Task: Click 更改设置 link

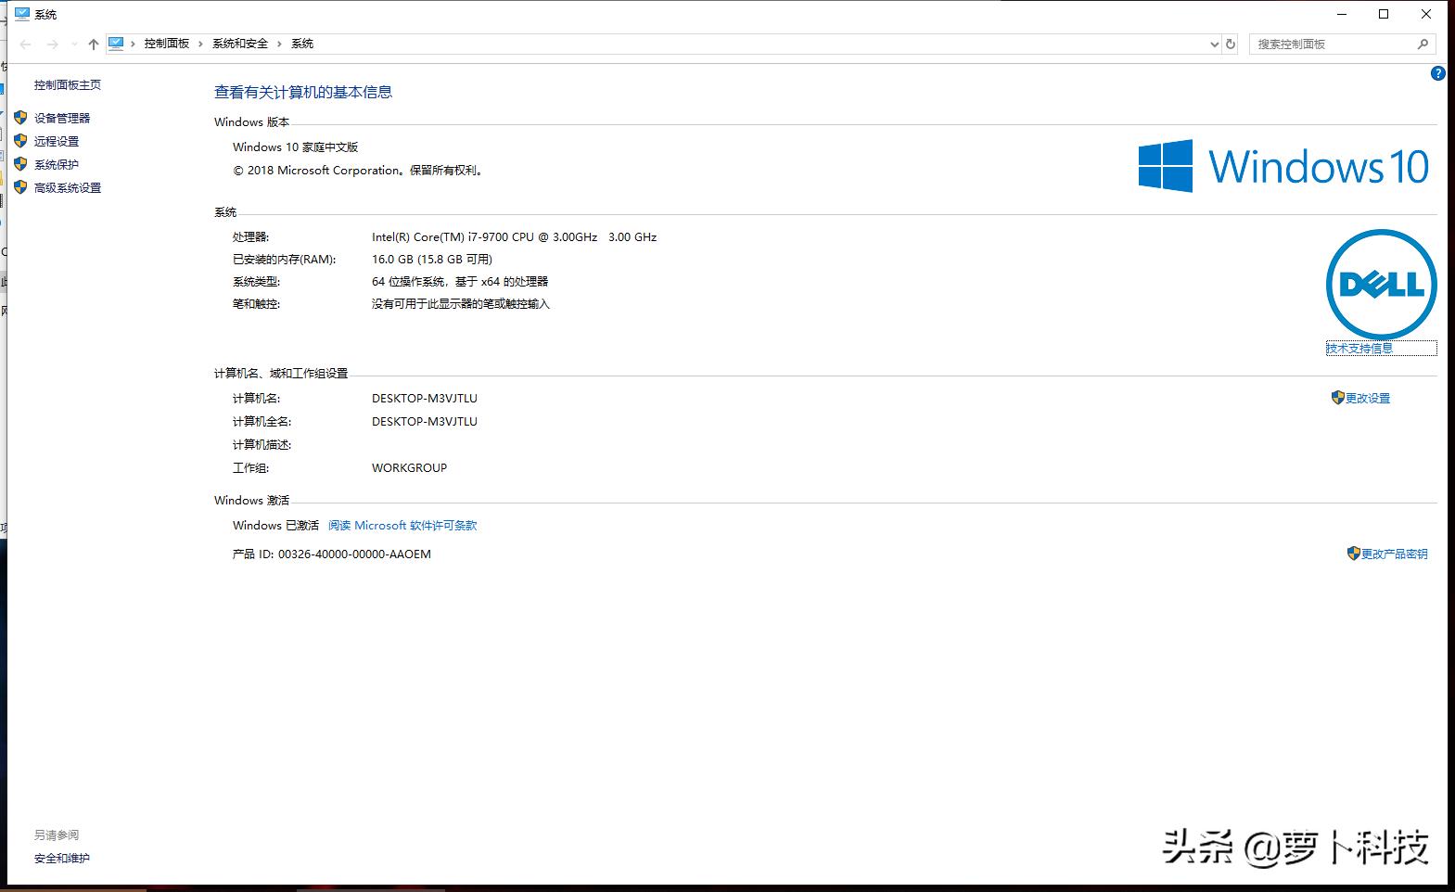Action: [x=1368, y=399]
